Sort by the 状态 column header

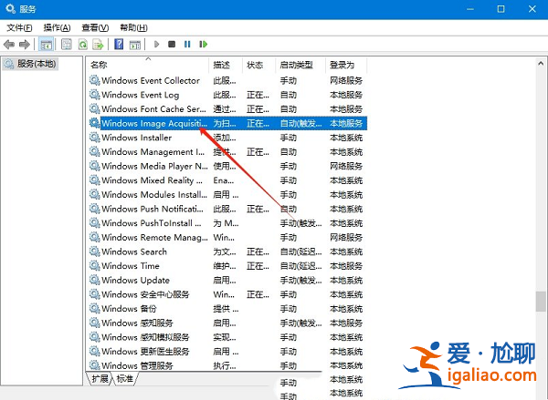tap(259, 65)
